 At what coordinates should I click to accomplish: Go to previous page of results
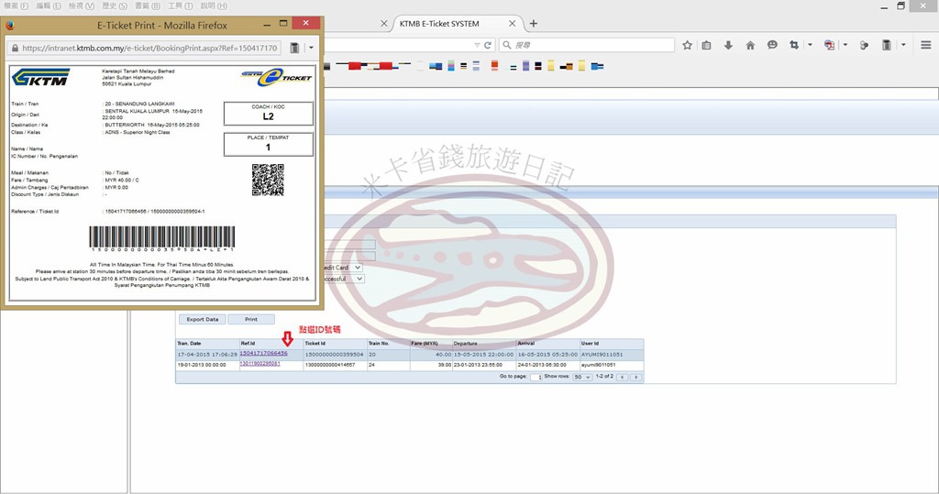(x=623, y=378)
